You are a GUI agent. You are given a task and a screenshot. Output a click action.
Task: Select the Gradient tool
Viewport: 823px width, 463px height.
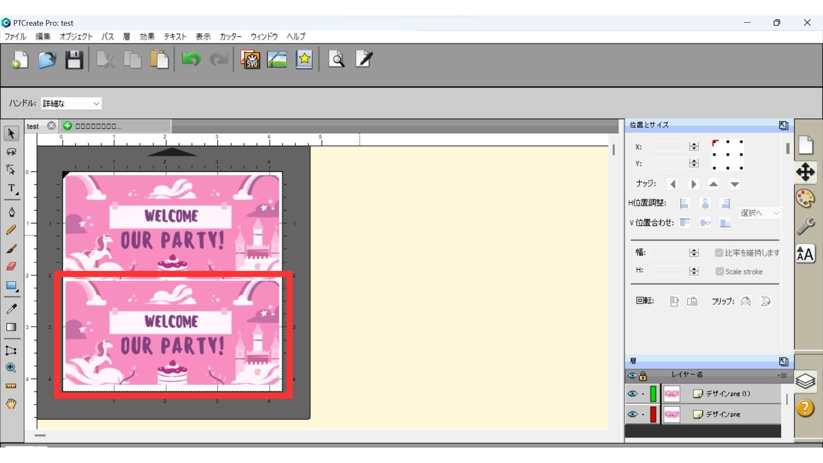pos(12,327)
